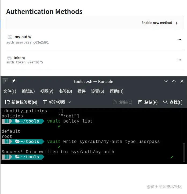Viewport: 187px width, 194px height.
Task: Select the auth_userpass_c63e2d91 accessor text
Action: click(x=27, y=42)
